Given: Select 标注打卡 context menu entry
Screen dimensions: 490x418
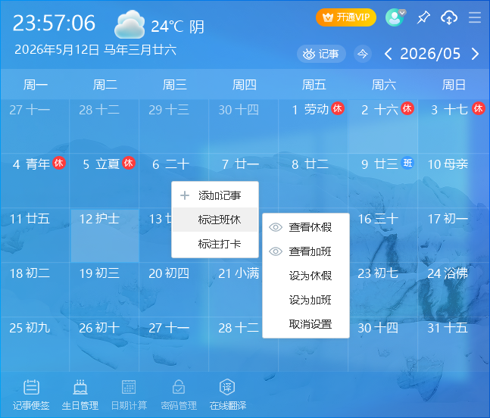Looking at the screenshot, I should pos(215,244).
